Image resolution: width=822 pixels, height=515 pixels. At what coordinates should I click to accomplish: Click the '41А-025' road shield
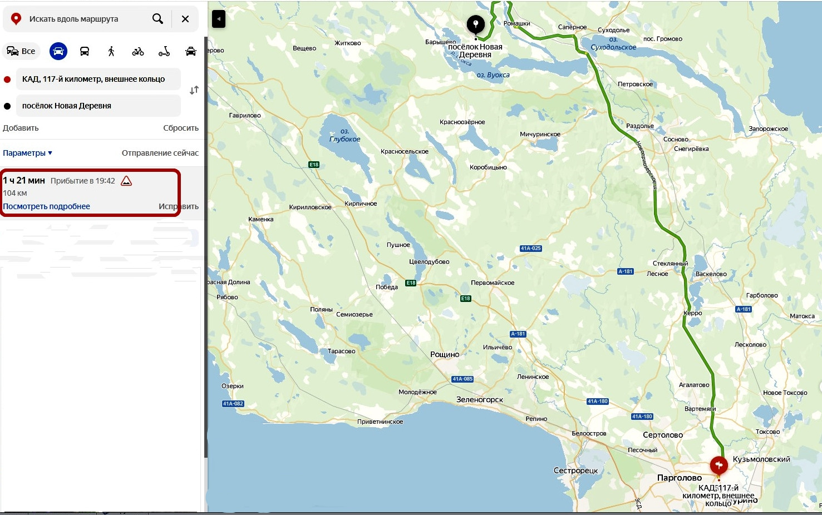point(530,249)
